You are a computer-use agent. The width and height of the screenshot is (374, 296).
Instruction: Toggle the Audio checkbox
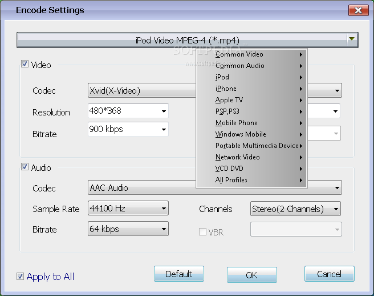pos(25,167)
